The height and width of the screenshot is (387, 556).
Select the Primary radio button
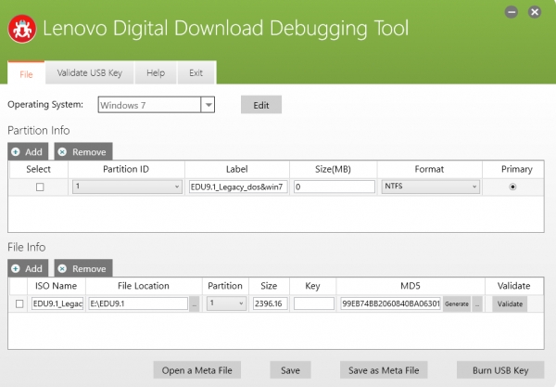512,187
